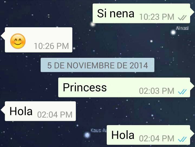Screen dimensions: 195x147
Task: Tap blue read ticks on sent Hola
Action: [182, 139]
